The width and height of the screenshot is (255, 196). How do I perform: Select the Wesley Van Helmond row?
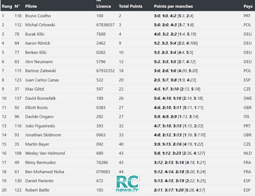(127, 153)
